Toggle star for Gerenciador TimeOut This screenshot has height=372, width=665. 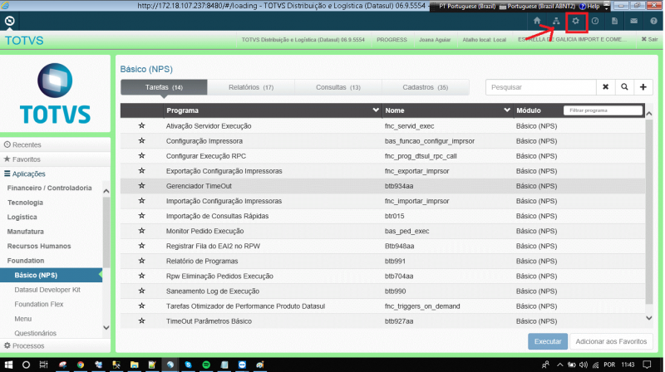coord(141,185)
